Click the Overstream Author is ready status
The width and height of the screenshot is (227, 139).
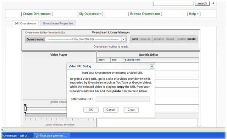tap(111, 46)
